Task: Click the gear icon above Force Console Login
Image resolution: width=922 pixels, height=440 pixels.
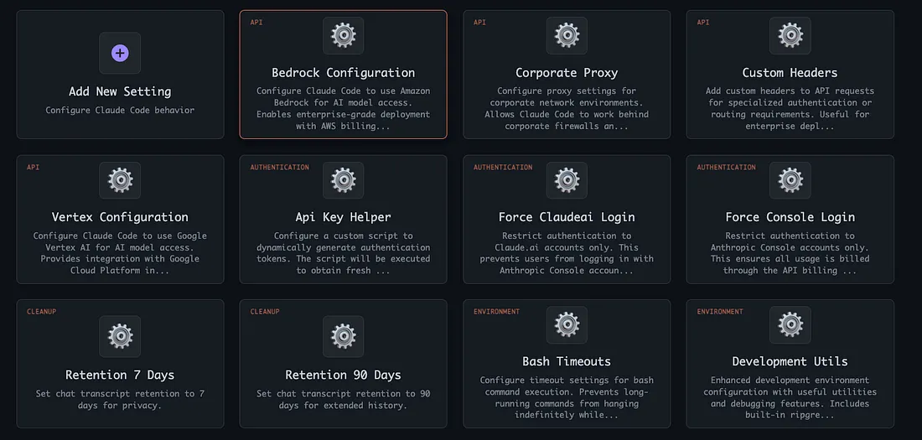Action: 790,180
